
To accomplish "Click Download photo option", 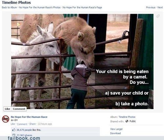I will point(115,133).
